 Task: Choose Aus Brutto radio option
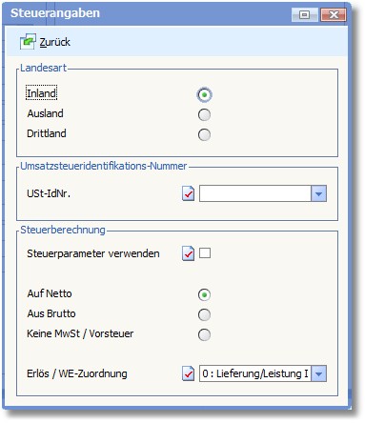(204, 315)
